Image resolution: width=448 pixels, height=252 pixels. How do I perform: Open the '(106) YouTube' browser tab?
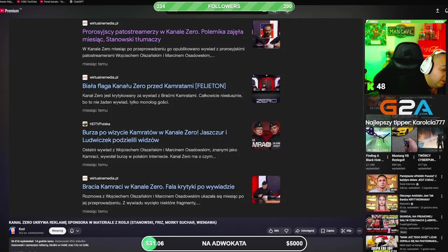click(27, 2)
